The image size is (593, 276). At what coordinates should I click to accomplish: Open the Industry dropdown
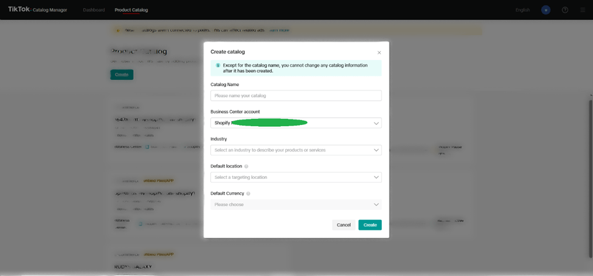[296, 150]
